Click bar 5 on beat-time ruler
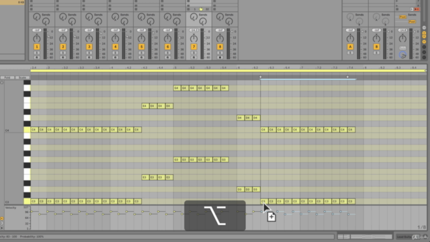 [x=175, y=67]
